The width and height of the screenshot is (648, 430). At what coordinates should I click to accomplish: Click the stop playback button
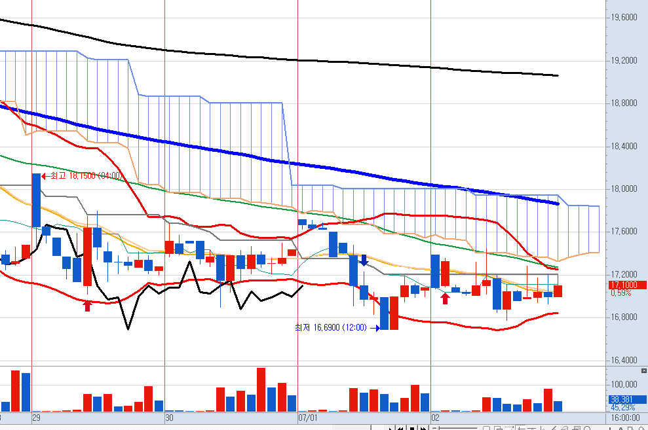(x=412, y=427)
